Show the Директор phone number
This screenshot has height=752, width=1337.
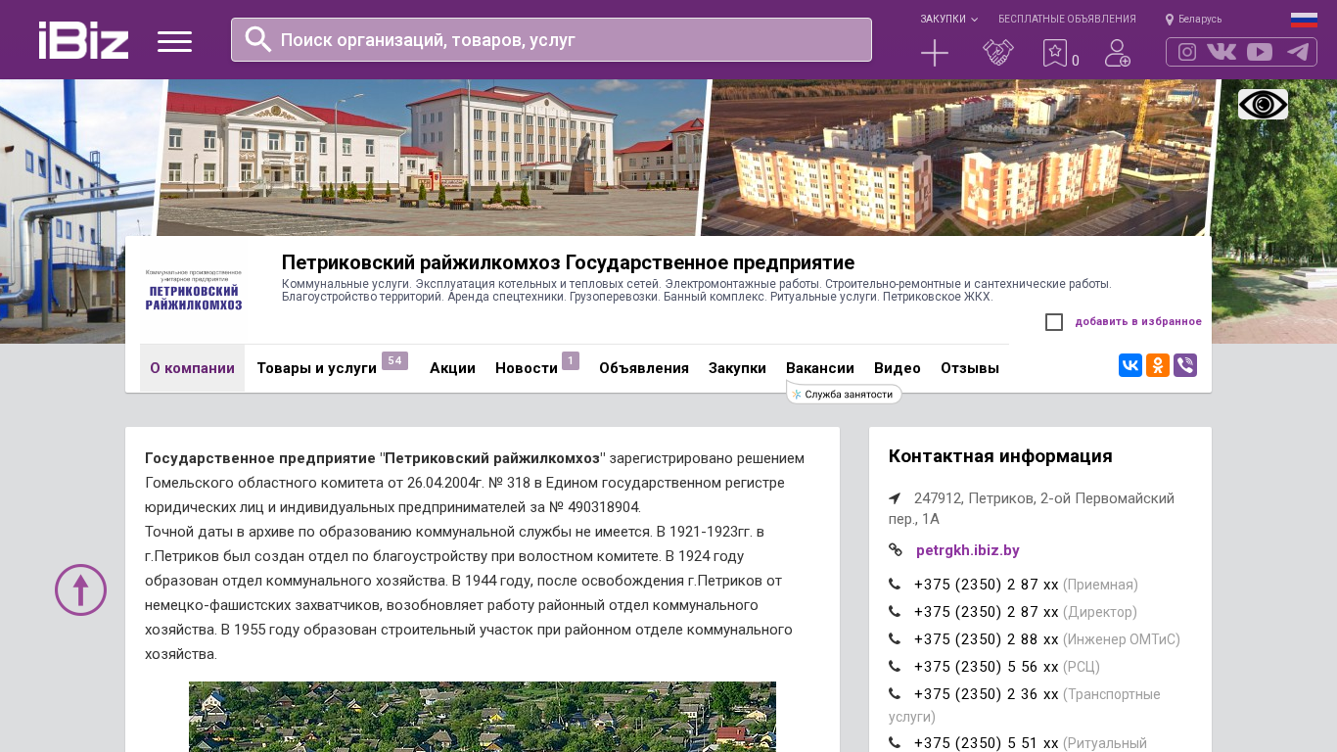987,612
